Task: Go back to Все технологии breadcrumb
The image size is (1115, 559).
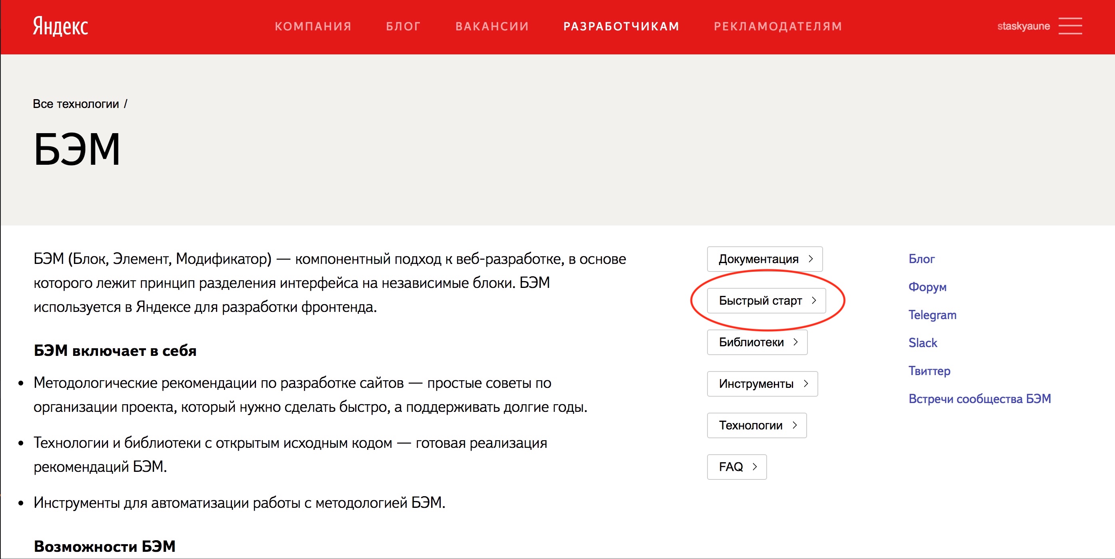Action: point(76,104)
